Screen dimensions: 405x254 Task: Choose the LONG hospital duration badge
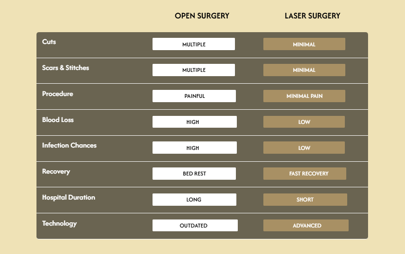pyautogui.click(x=194, y=200)
